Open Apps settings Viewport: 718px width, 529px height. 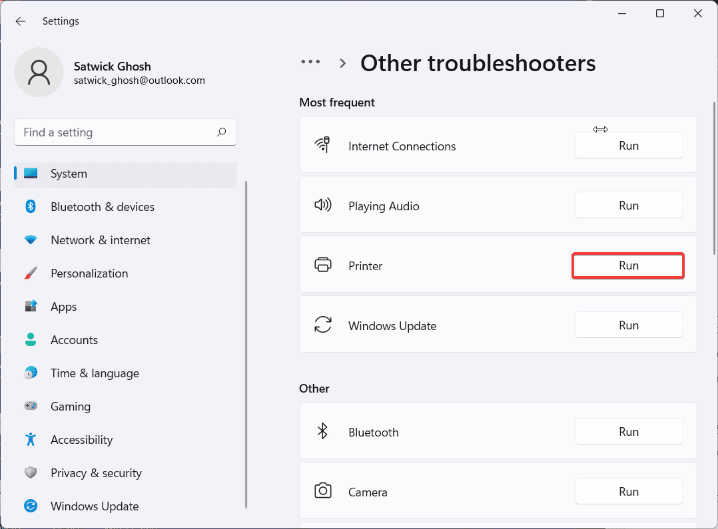[125, 307]
